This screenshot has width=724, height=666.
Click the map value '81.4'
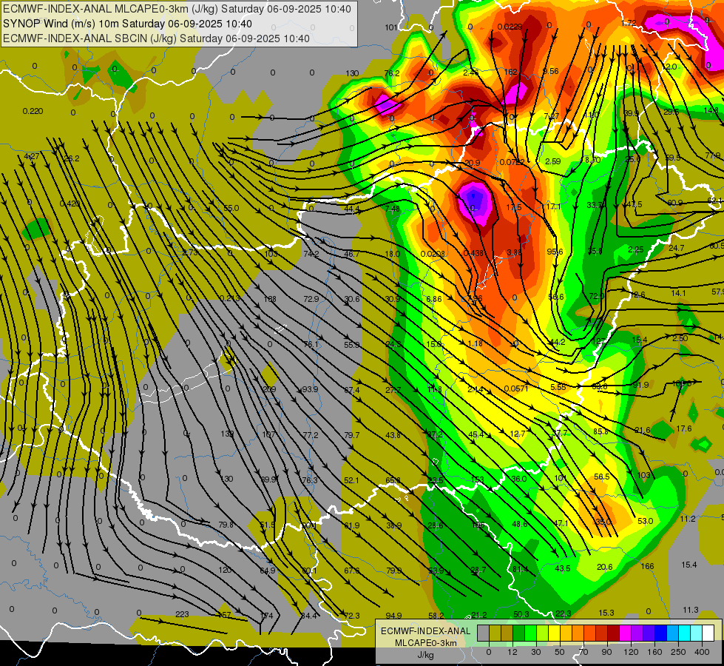coord(521,569)
